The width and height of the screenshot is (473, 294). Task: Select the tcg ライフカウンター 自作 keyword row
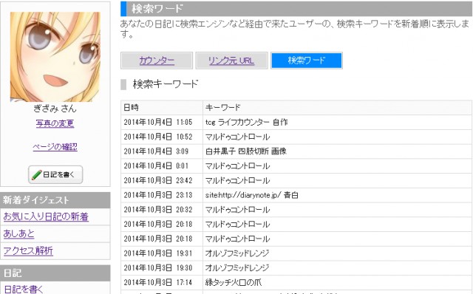(296, 122)
